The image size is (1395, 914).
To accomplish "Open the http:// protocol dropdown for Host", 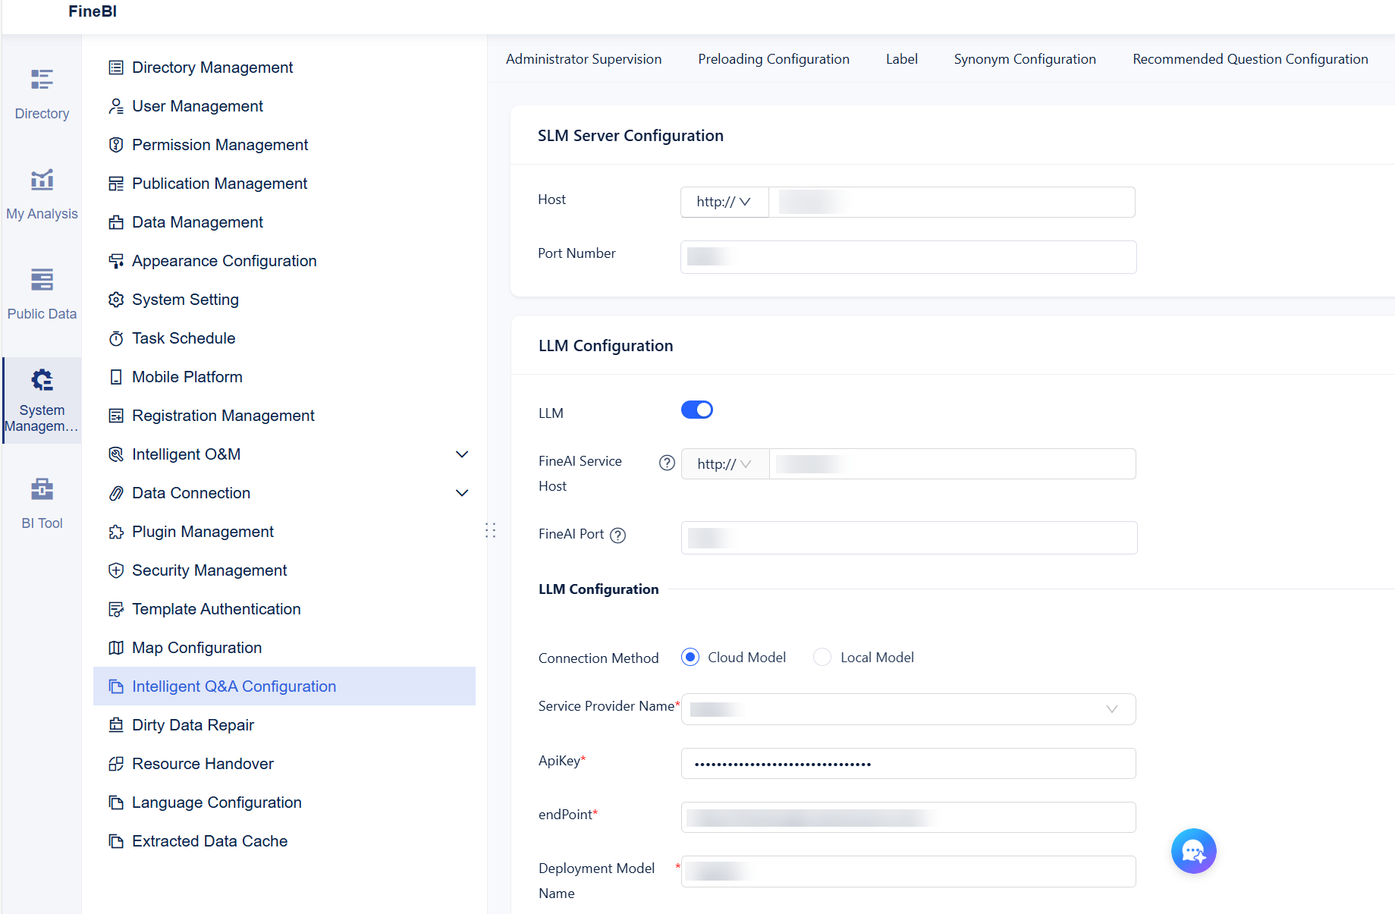I will pos(724,202).
